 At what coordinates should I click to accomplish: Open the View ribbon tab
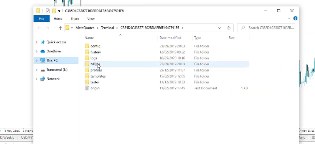91,19
